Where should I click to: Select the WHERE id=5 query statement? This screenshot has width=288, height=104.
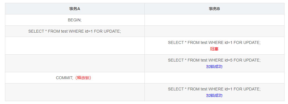(x=214, y=60)
